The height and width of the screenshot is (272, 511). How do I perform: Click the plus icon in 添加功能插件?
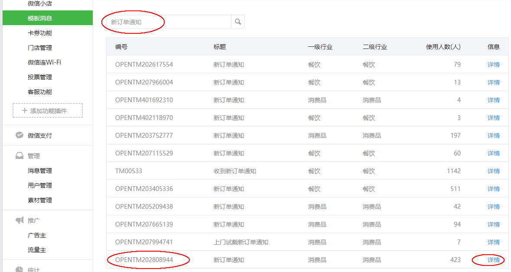[24, 111]
